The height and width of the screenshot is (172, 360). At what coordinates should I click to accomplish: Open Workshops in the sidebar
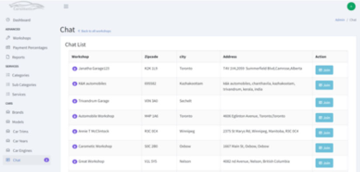(x=22, y=38)
